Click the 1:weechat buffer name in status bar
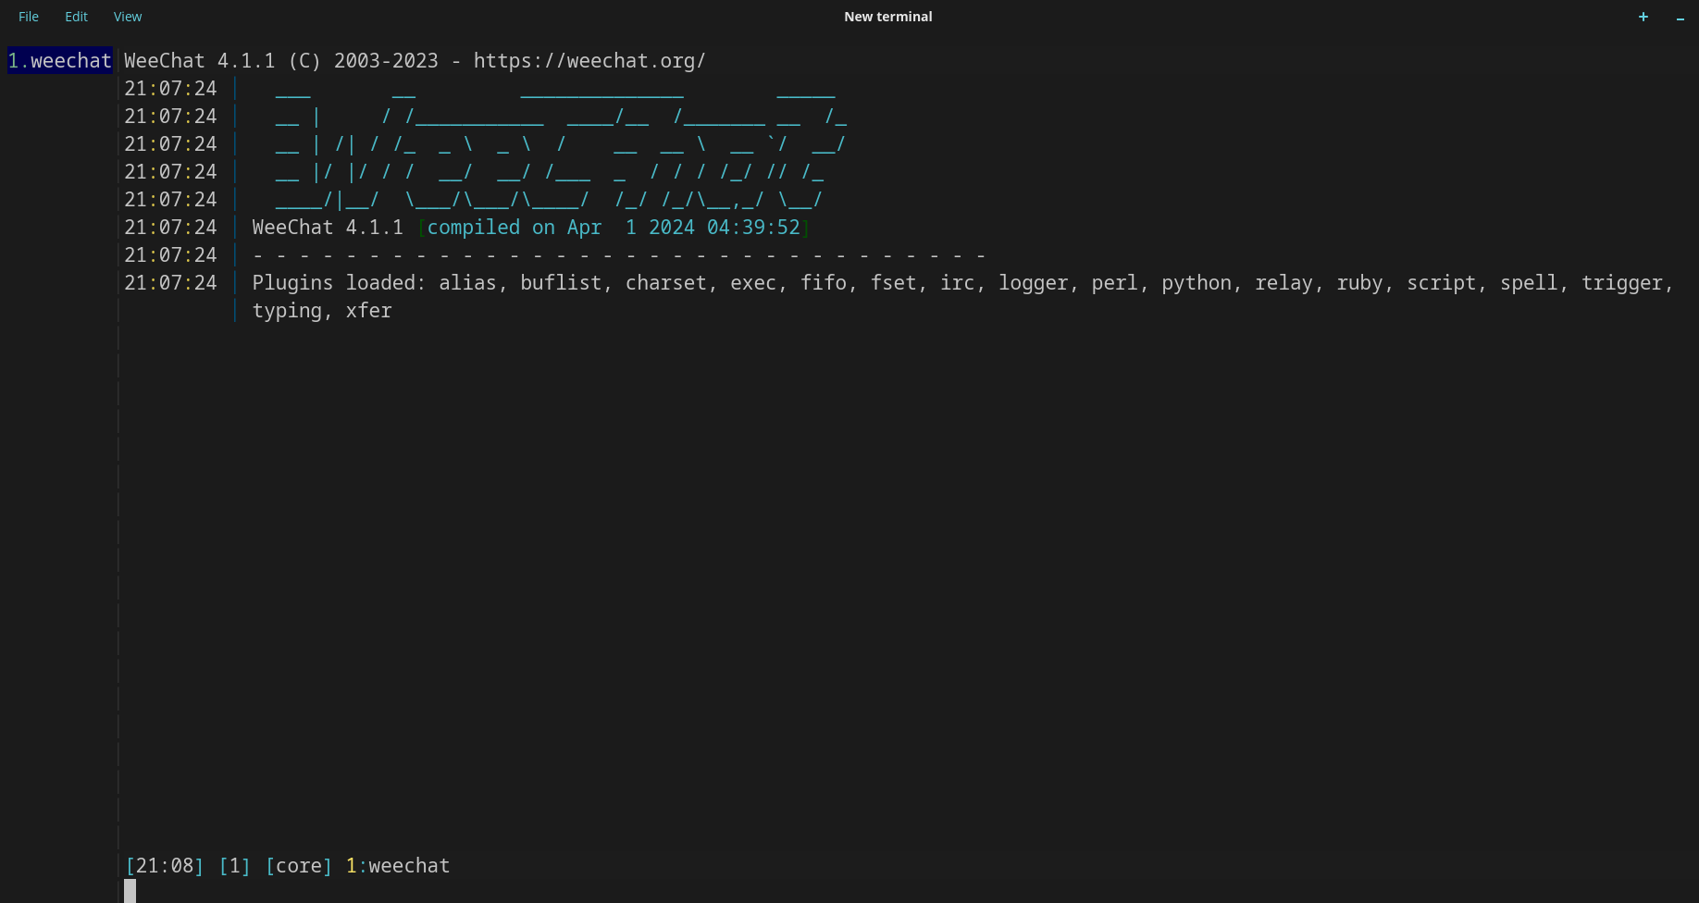The height and width of the screenshot is (903, 1699). (397, 865)
